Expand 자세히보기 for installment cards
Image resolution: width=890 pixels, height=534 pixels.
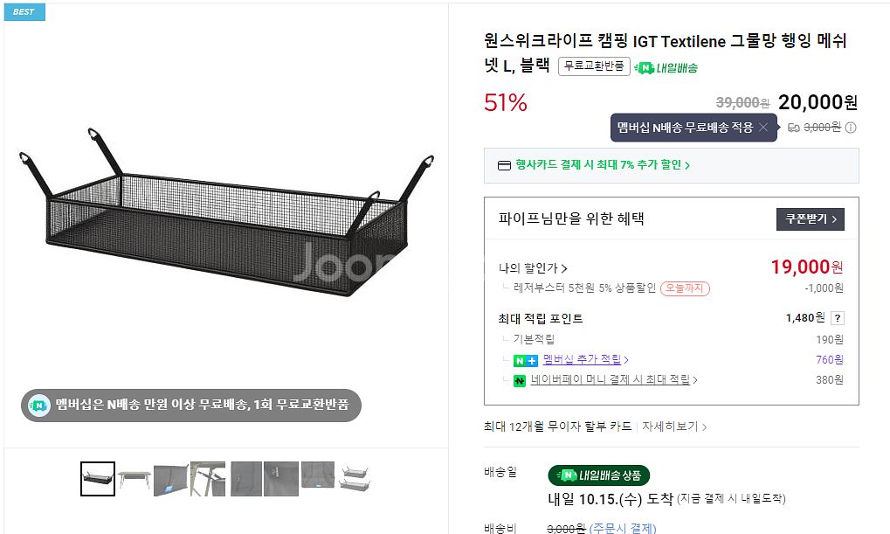[674, 427]
